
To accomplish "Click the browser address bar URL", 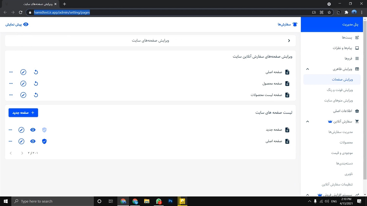I will [62, 12].
